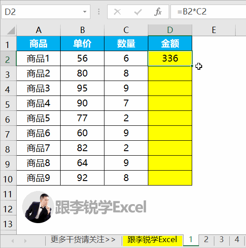Select column D header

(170, 30)
